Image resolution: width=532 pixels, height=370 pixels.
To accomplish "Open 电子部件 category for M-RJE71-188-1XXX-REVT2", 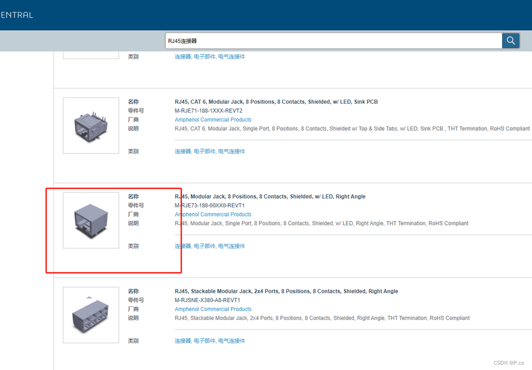I will 204,151.
